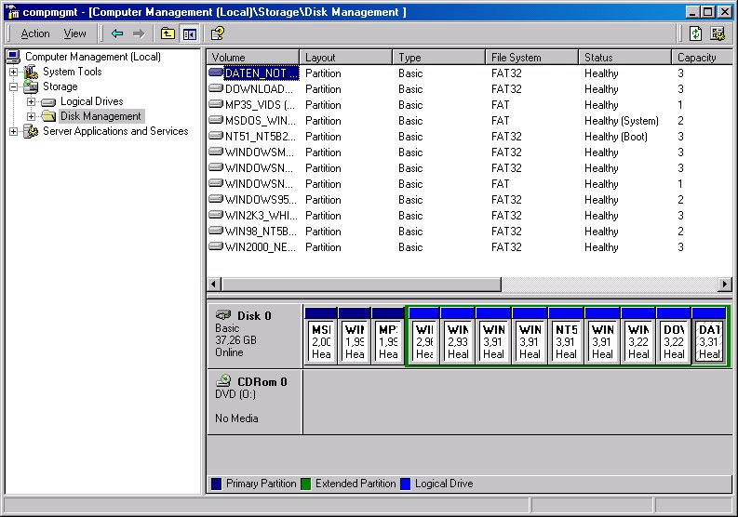The image size is (738, 517).
Task: Select Logical Drives in the tree
Action: 91,101
